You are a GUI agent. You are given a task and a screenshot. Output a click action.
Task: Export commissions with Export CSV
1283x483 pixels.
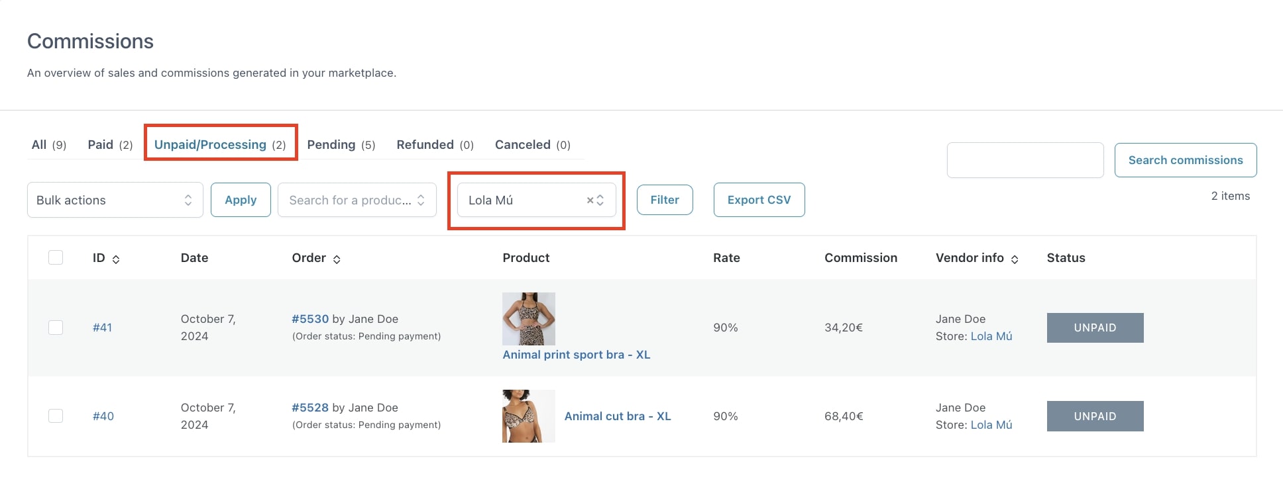click(759, 200)
